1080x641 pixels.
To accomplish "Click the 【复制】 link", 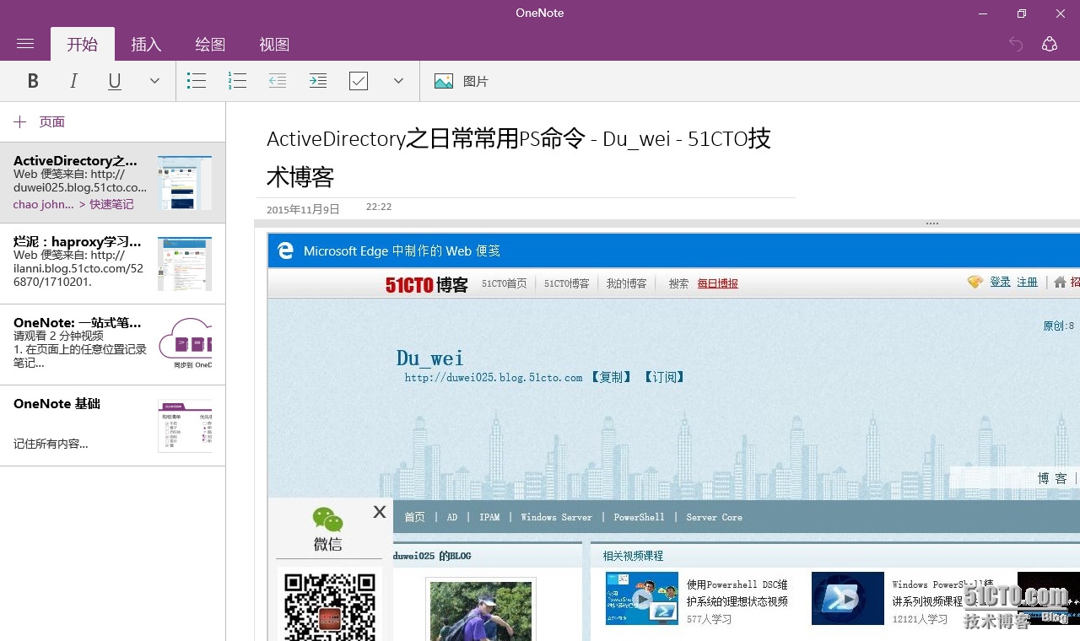I will pyautogui.click(x=610, y=378).
